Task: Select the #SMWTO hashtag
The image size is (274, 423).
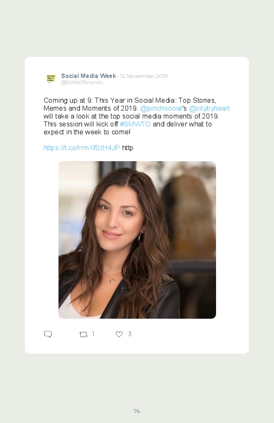Action: point(135,124)
